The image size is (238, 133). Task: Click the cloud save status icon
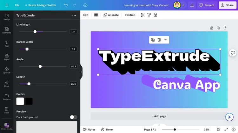(x=85, y=5)
